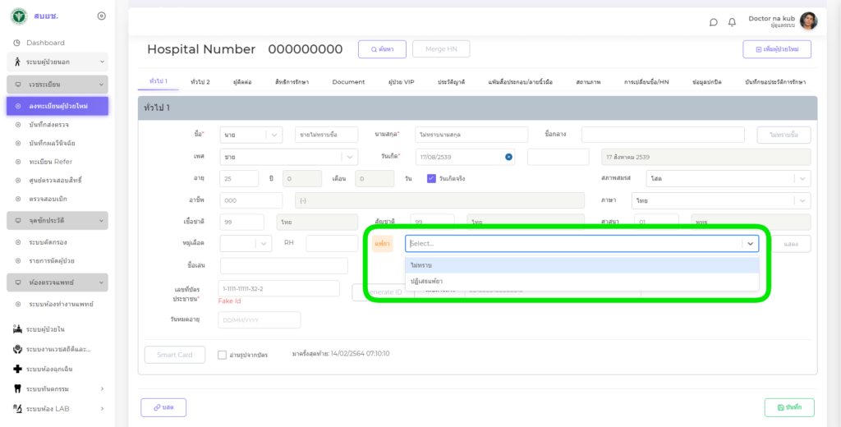Open the chat message icon in header

pos(713,22)
